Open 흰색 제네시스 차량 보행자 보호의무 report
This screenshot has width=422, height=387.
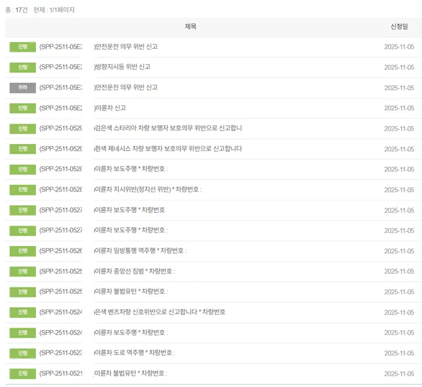168,149
